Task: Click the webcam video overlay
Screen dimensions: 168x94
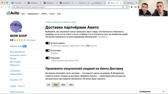Action: (153, 8)
